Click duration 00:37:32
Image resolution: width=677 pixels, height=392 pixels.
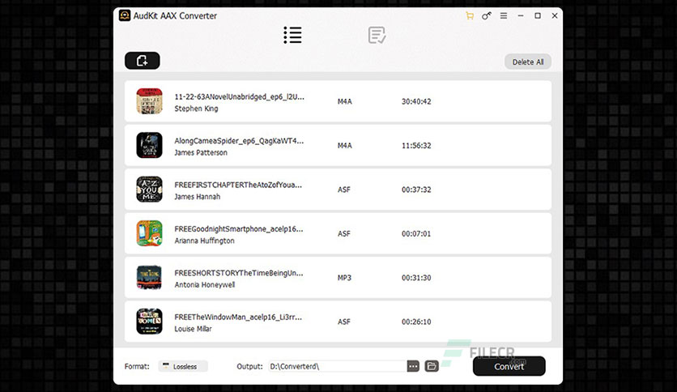tap(416, 190)
